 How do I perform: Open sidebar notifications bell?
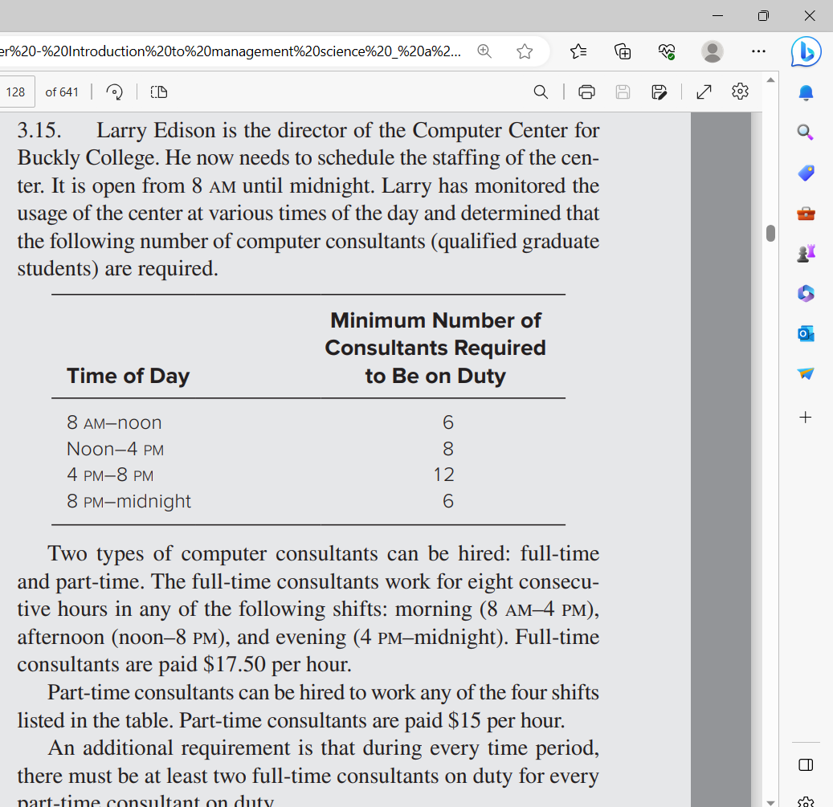[806, 92]
